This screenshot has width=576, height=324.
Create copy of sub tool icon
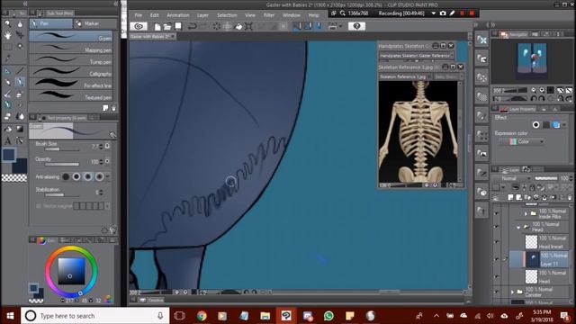[x=105, y=108]
